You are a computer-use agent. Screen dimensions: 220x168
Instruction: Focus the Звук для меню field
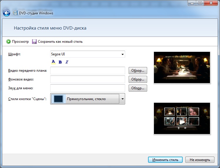pyautogui.click(x=88, y=88)
